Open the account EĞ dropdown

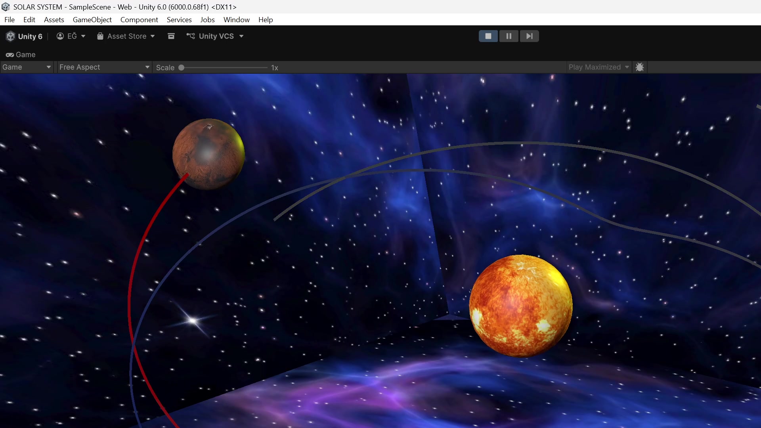[71, 36]
